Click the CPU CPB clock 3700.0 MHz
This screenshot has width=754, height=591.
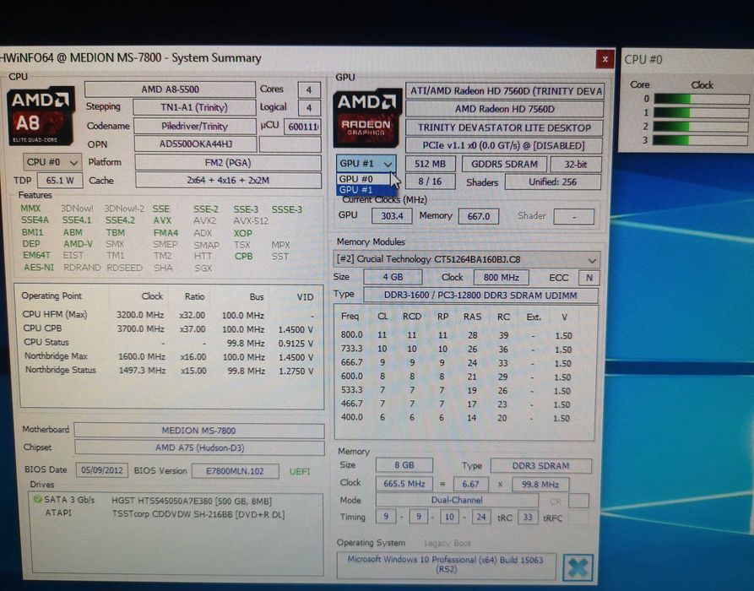click(141, 329)
